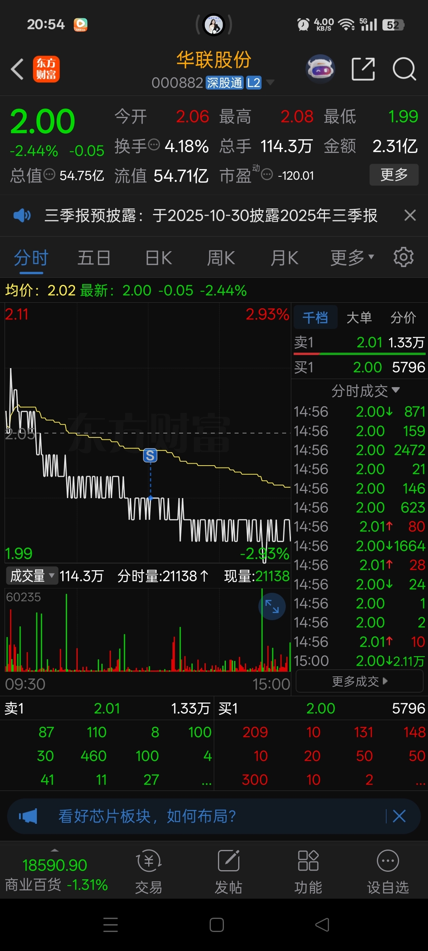Open the AI robot assistant icon
This screenshot has width=428, height=951.
coord(320,69)
